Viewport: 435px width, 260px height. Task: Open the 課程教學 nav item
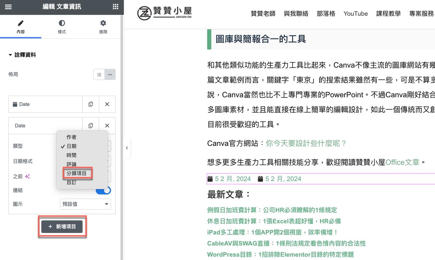(x=388, y=14)
